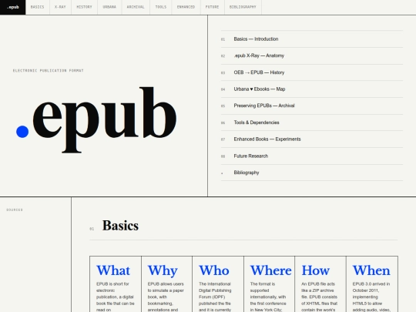Click the 'When' card heading

(x=371, y=270)
